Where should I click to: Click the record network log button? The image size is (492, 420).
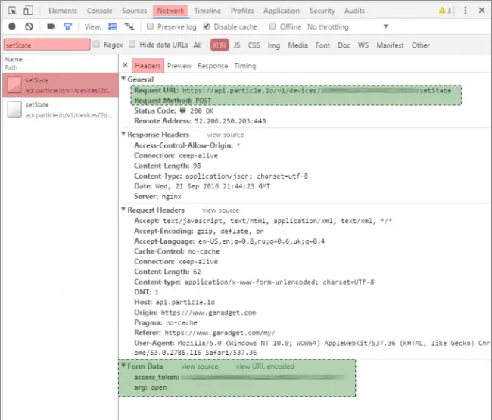tap(12, 26)
